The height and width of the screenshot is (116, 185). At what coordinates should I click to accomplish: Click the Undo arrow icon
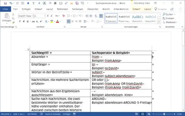click(11, 3)
